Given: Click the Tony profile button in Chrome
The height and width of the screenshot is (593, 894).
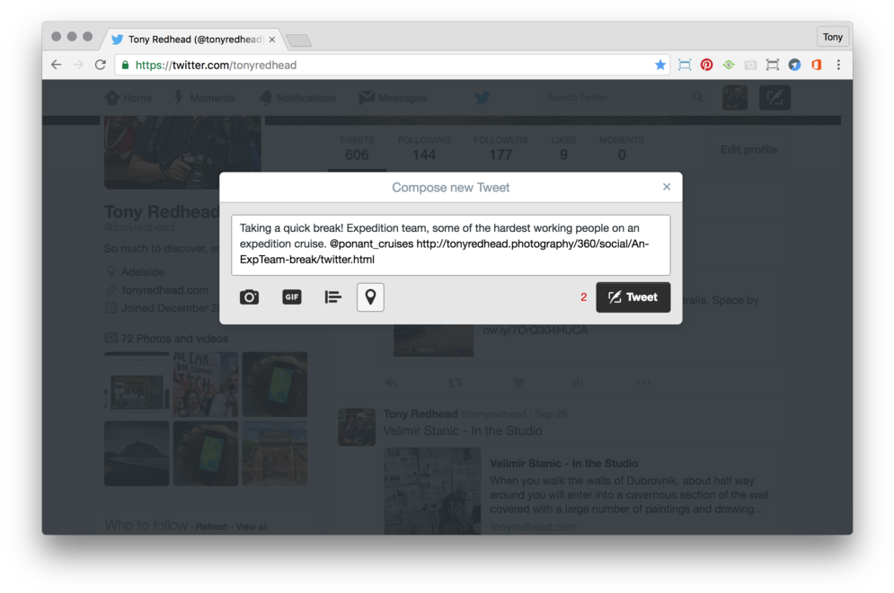Looking at the screenshot, I should click(832, 37).
